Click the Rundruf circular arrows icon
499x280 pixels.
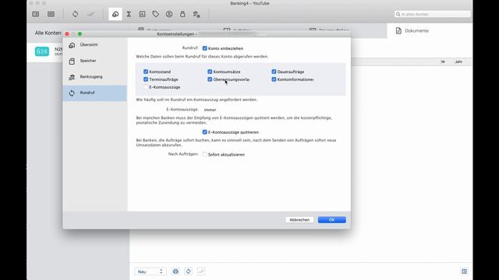point(72,93)
